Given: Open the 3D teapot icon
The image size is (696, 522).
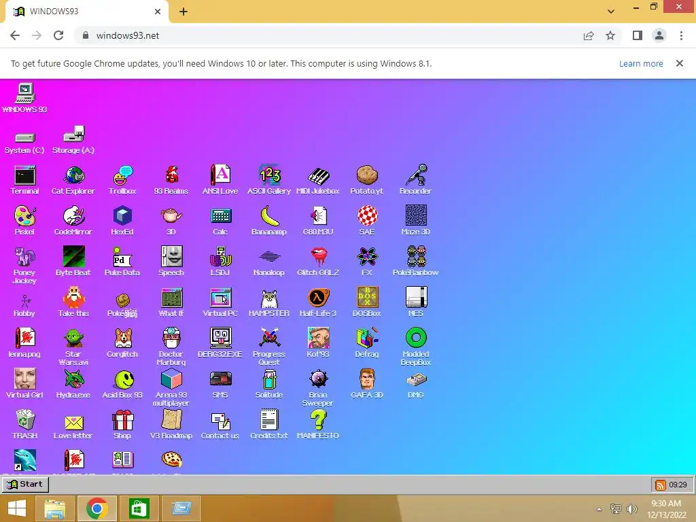Looking at the screenshot, I should click(x=171, y=221).
